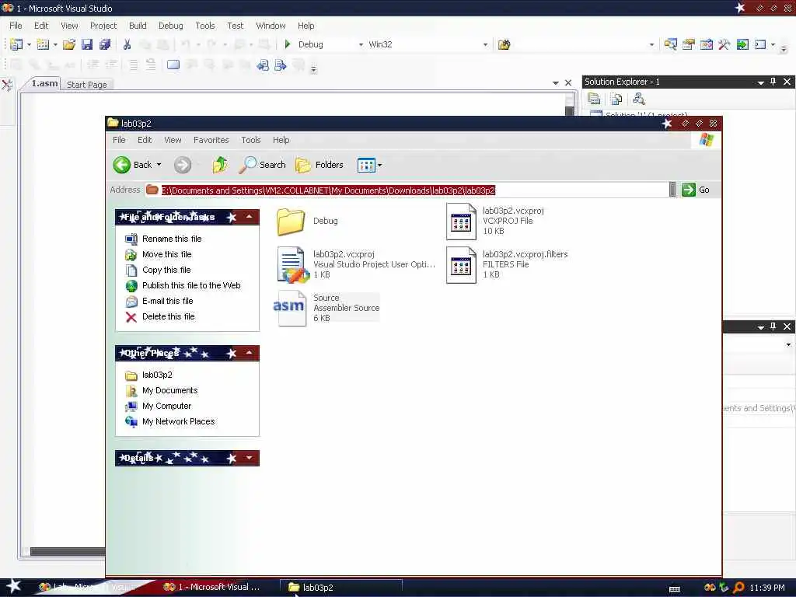Open Solution Explorer window position dropdown

[760, 82]
